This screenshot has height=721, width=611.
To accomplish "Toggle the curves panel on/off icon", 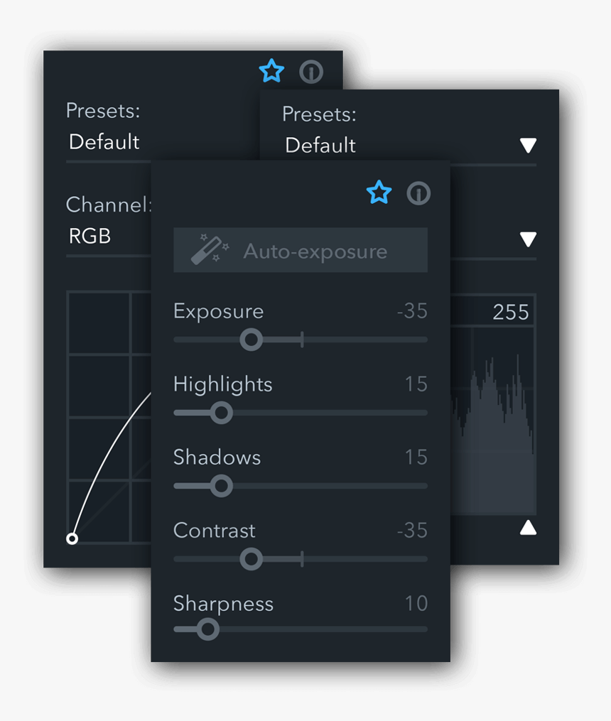I will 311,72.
